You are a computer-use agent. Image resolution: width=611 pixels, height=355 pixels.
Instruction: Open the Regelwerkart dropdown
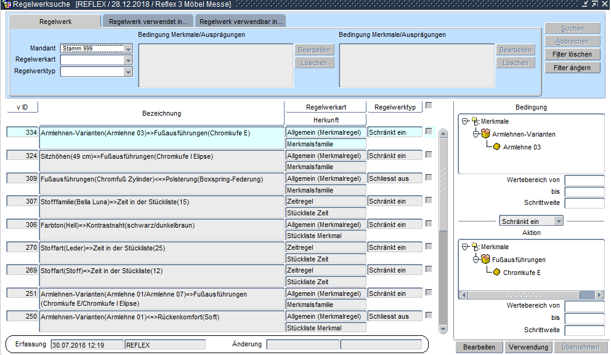(128, 60)
